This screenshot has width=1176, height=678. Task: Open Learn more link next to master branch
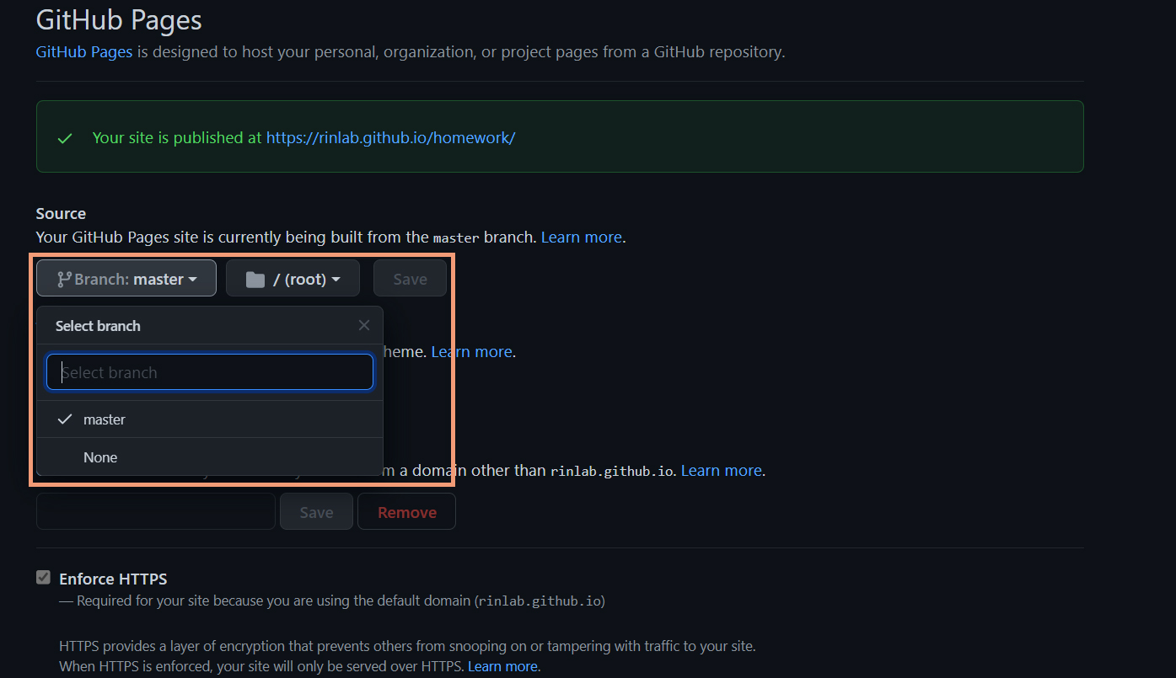[x=582, y=237]
